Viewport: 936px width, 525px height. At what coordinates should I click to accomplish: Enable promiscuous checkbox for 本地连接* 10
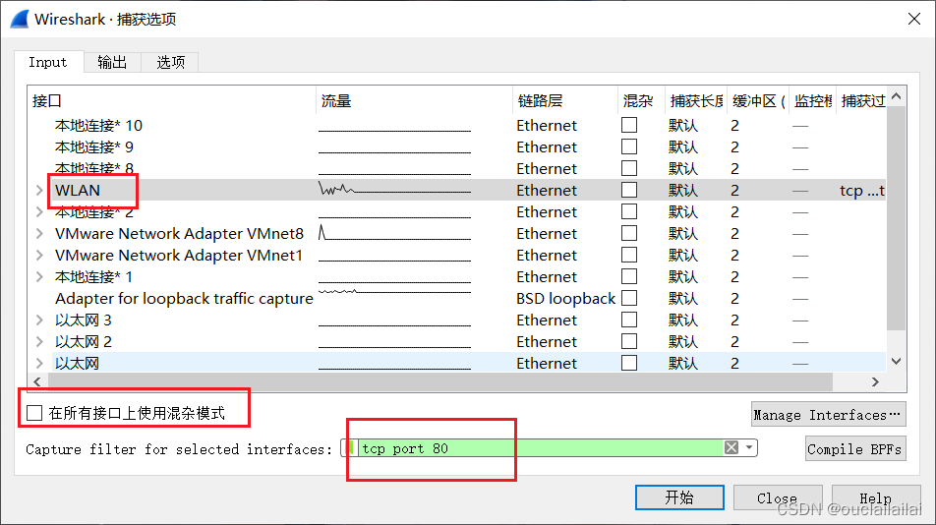(629, 125)
